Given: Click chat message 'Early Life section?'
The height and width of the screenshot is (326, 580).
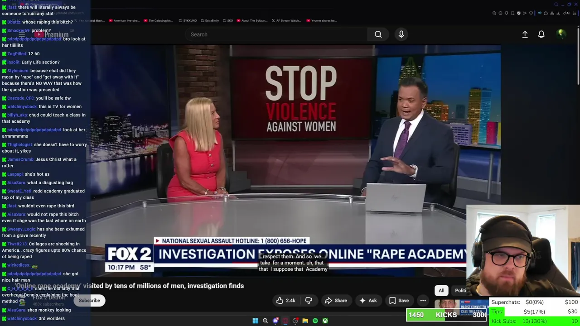Looking at the screenshot, I should coord(40,62).
